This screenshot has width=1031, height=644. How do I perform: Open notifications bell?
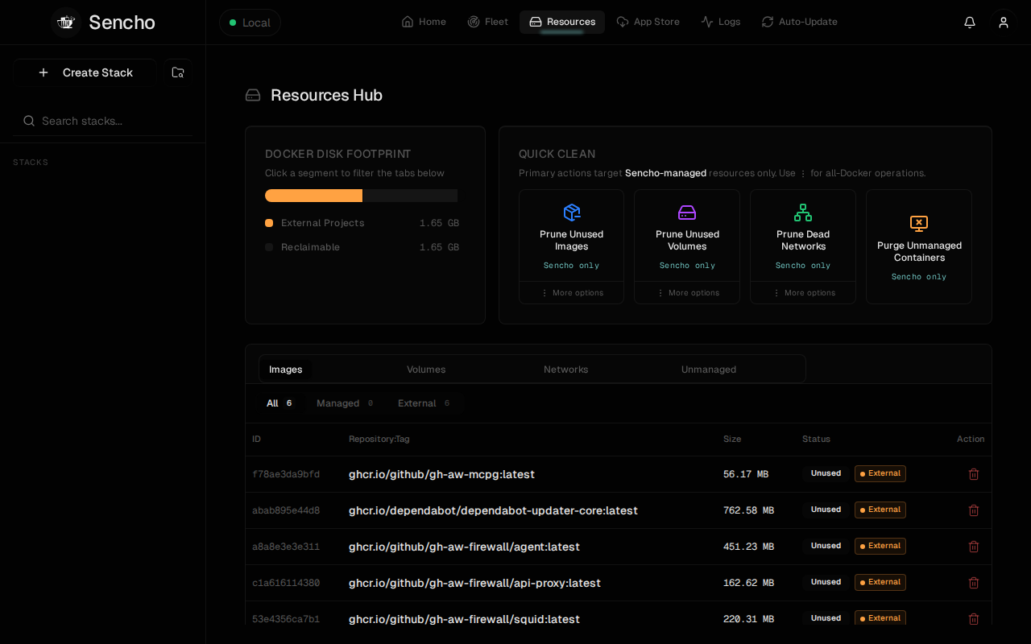coord(970,23)
